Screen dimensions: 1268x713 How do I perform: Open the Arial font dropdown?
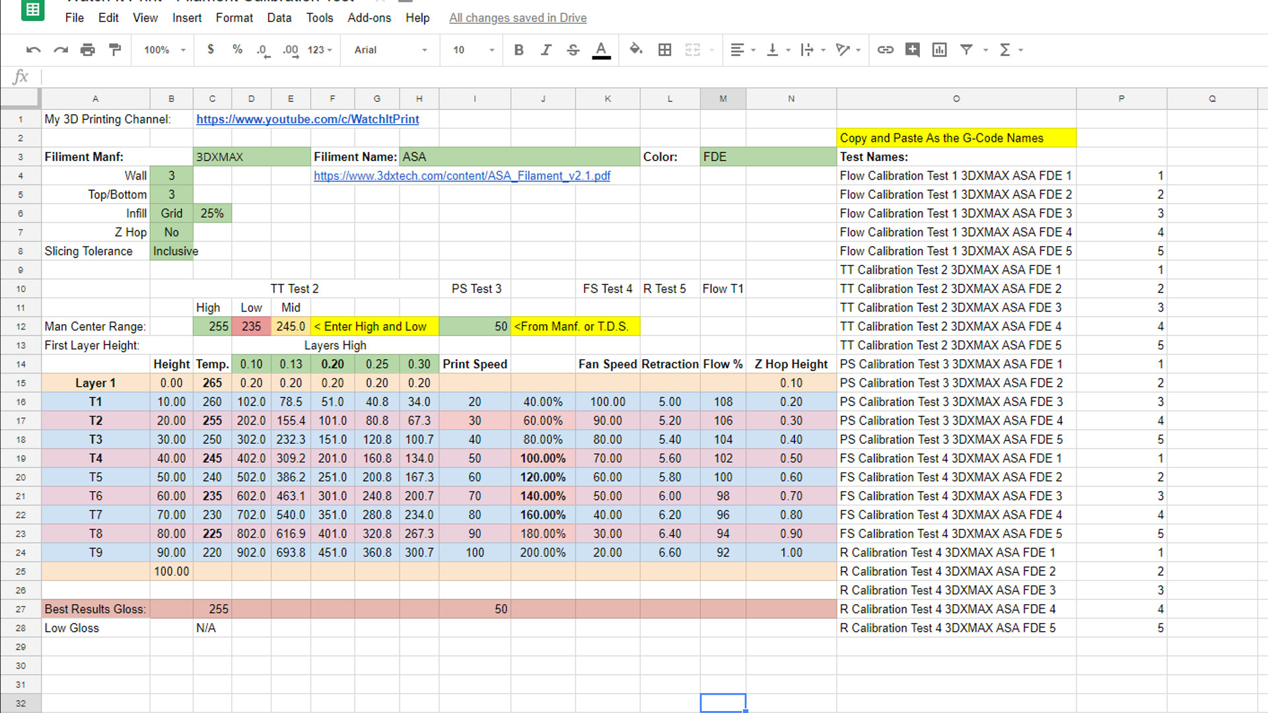coord(390,50)
